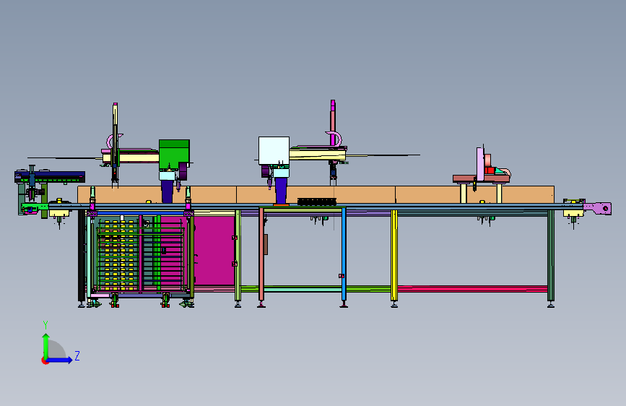
Task: Select the light green frame leg beside magenta panel
Action: pos(238,255)
